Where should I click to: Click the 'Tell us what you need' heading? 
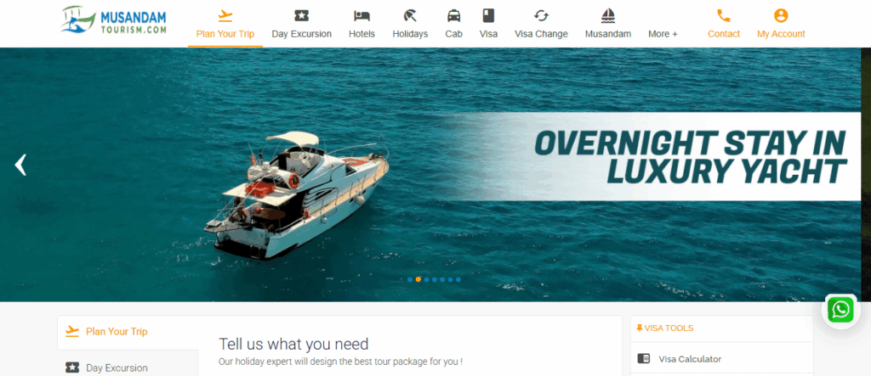click(x=293, y=344)
